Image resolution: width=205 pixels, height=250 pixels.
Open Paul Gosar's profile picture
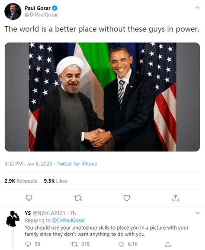coord(13,12)
